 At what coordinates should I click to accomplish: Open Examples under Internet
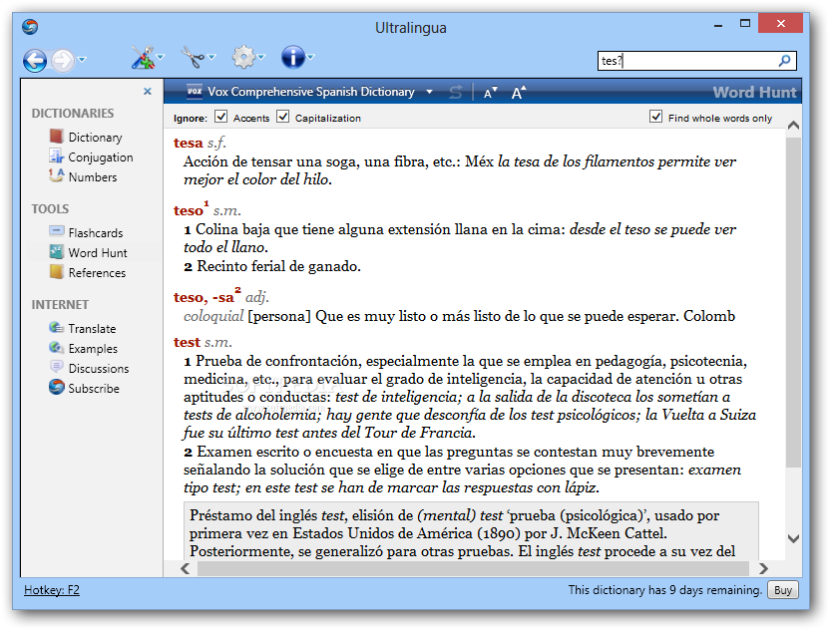(93, 349)
